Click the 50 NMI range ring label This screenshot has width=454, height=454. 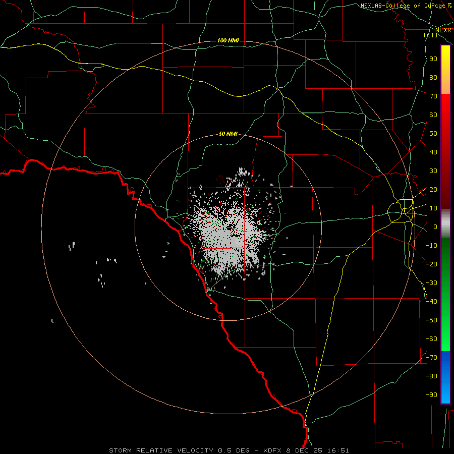pyautogui.click(x=228, y=134)
